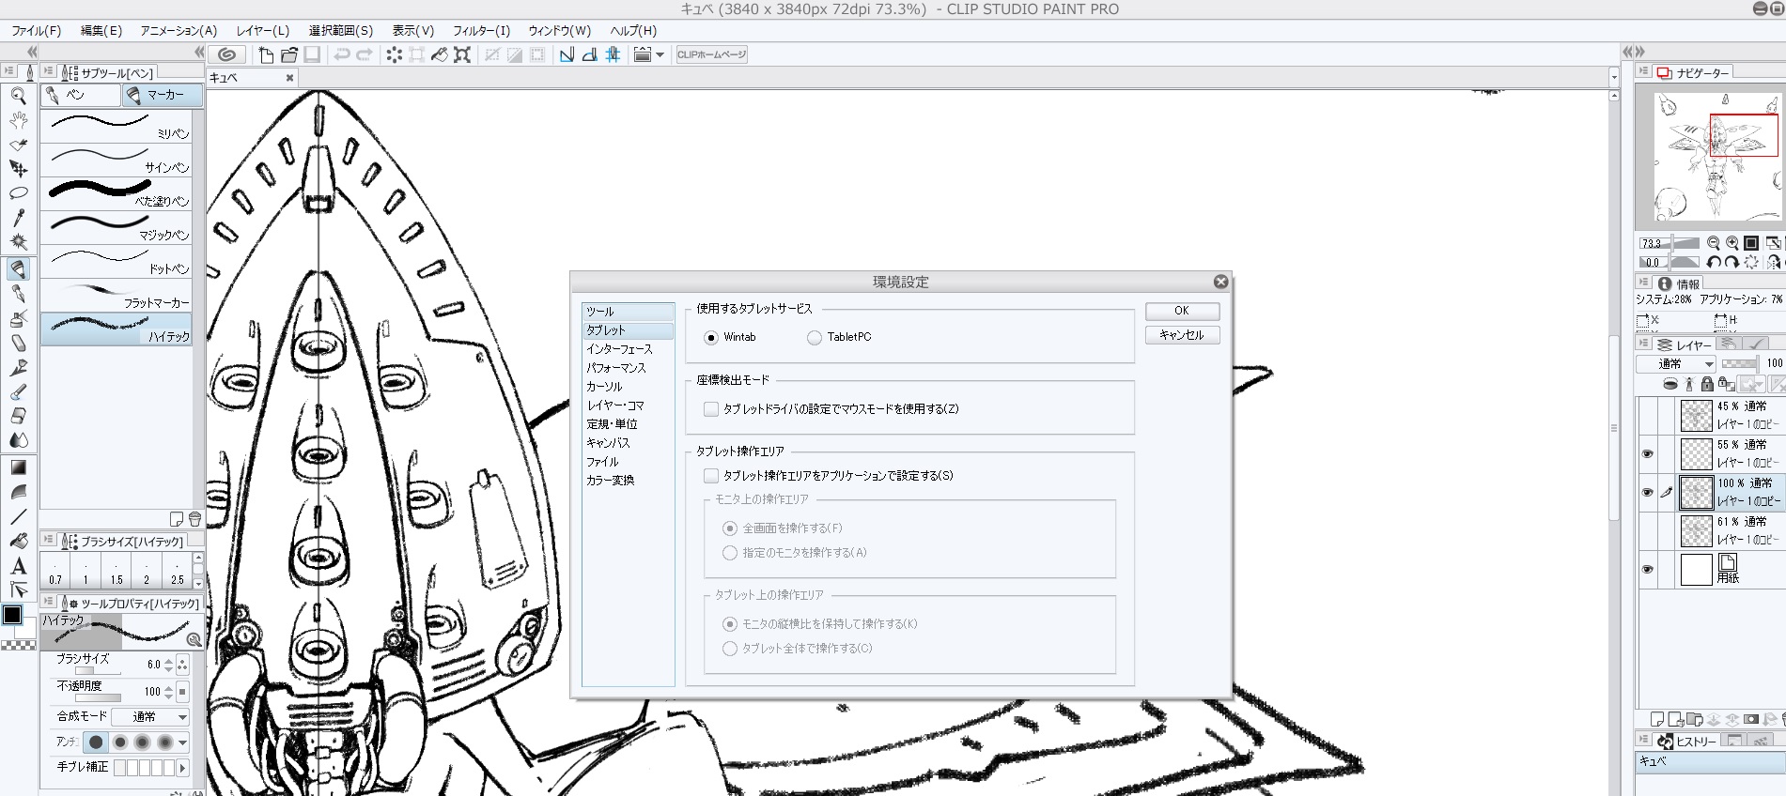The height and width of the screenshot is (796, 1786).
Task: Enable mouse mode tablet driver checkbox
Action: point(711,409)
